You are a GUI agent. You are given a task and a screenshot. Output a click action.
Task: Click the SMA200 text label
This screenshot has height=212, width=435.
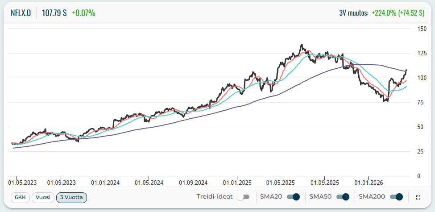372,197
